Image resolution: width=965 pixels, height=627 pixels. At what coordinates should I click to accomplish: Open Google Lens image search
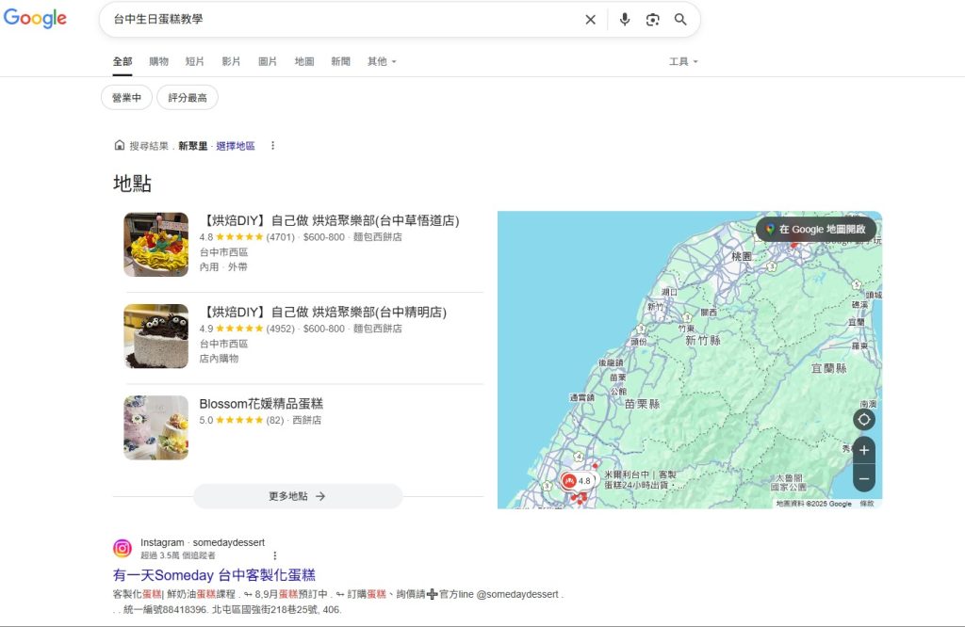tap(652, 20)
